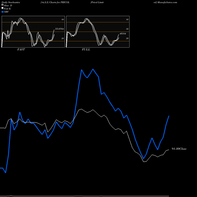Click the 80 level label in the FULL chart
This screenshot has height=197, width=197.
[x=127, y=19]
